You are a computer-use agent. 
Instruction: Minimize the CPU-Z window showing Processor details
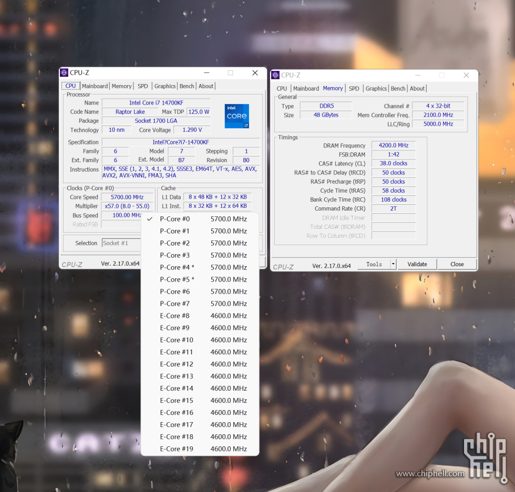pyautogui.click(x=207, y=72)
